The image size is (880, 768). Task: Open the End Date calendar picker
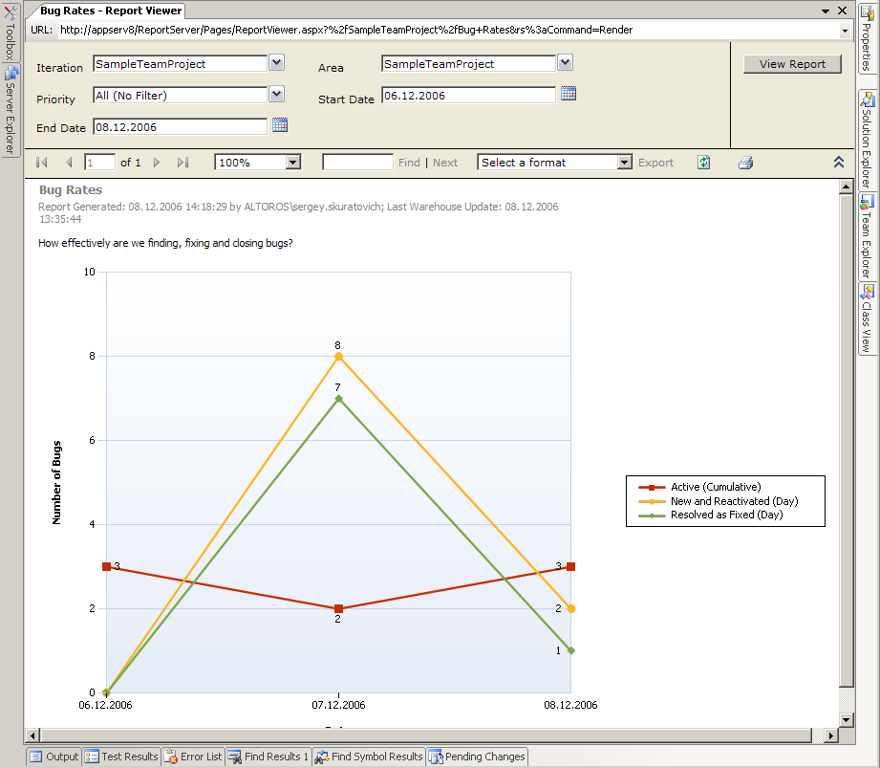280,125
